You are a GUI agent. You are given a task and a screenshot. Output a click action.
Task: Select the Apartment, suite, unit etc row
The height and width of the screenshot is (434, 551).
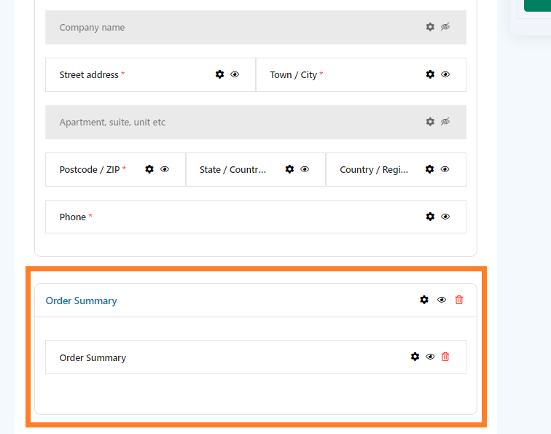pyautogui.click(x=256, y=122)
